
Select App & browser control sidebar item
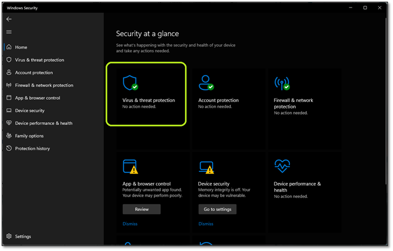tap(37, 98)
